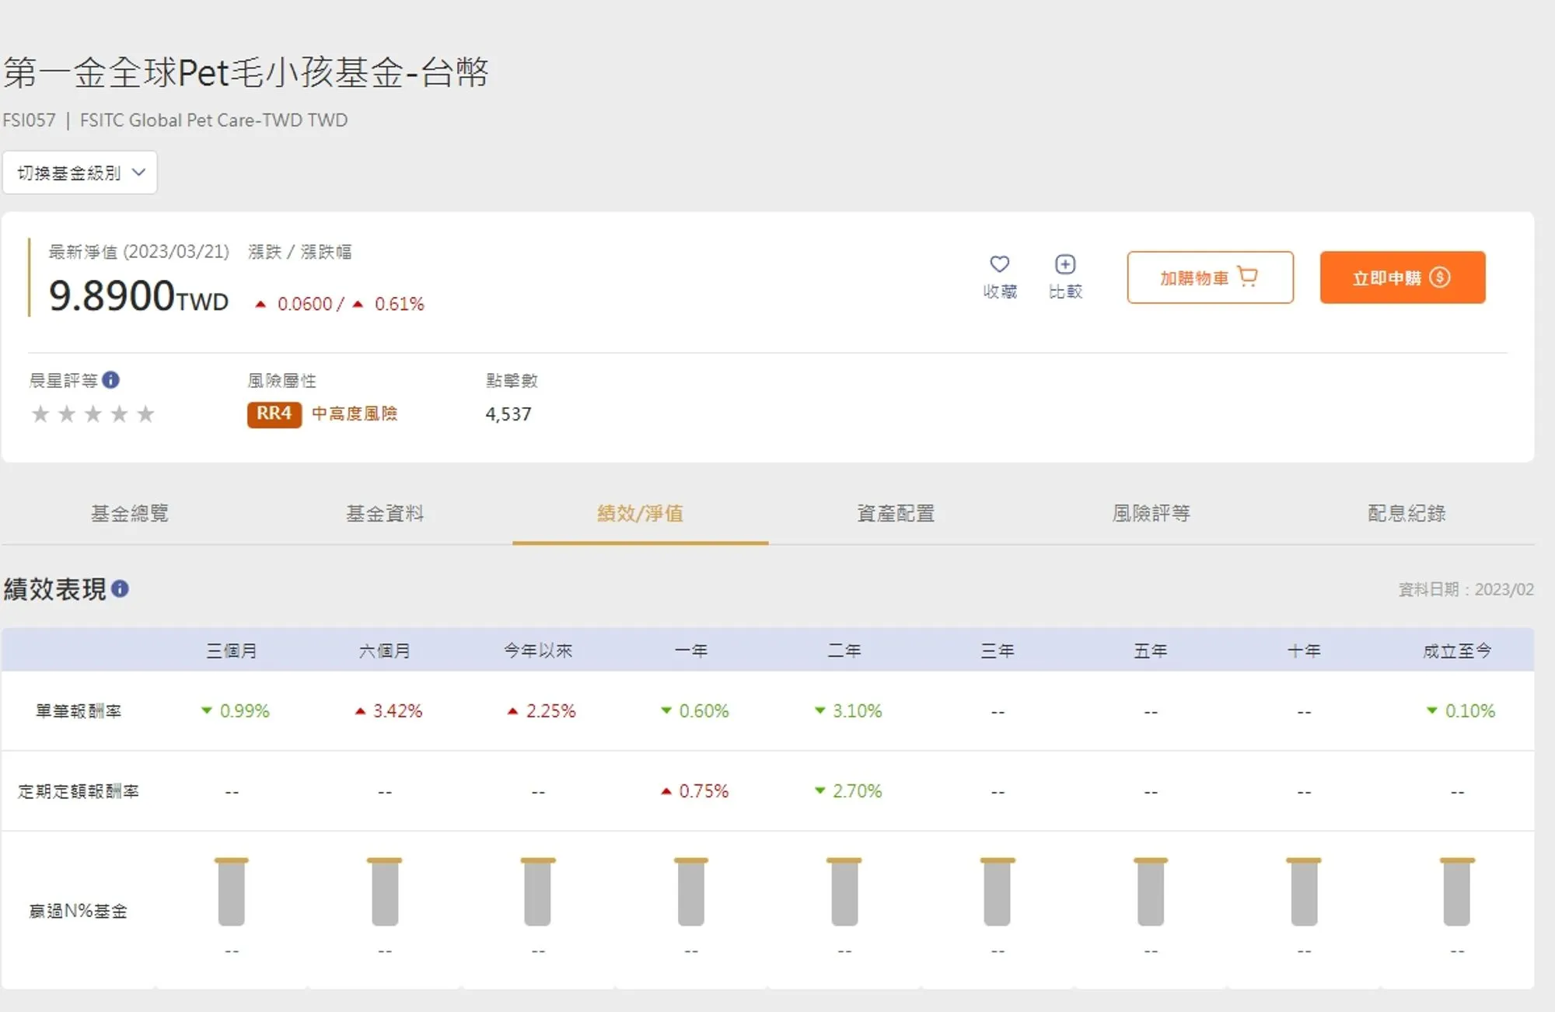The width and height of the screenshot is (1555, 1012).
Task: Click the 定期定額報酬率 row label
Action: click(79, 791)
